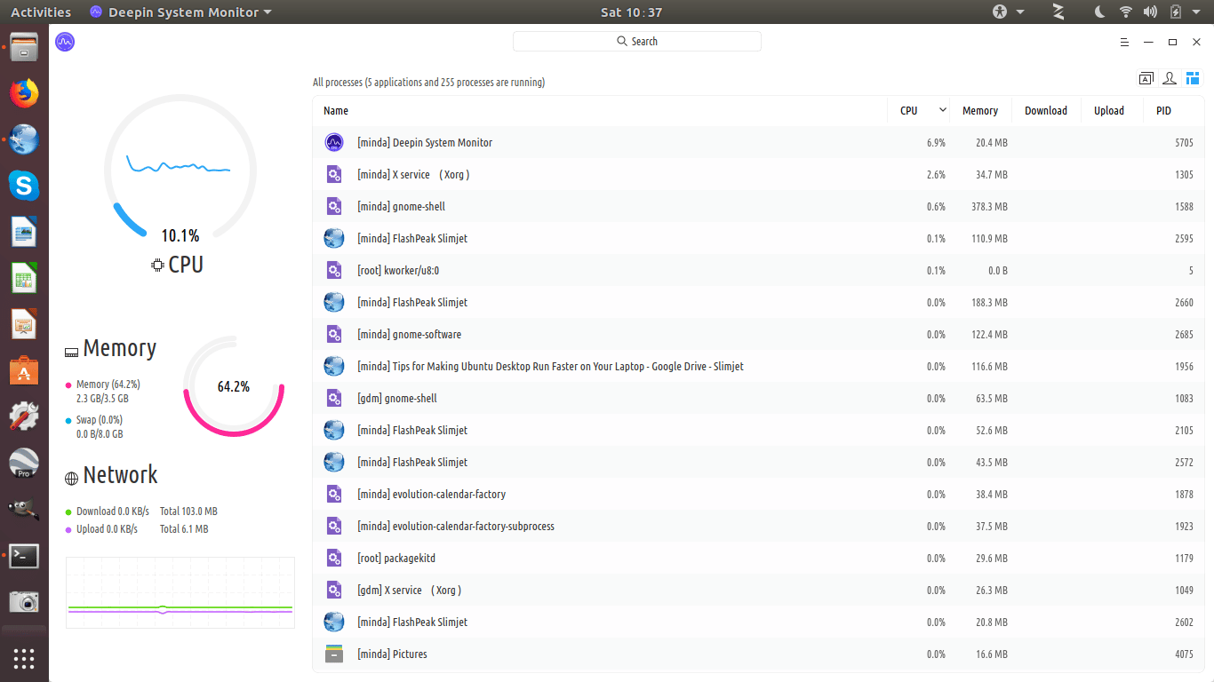
Task: Click the network traffic graph
Action: 180,592
